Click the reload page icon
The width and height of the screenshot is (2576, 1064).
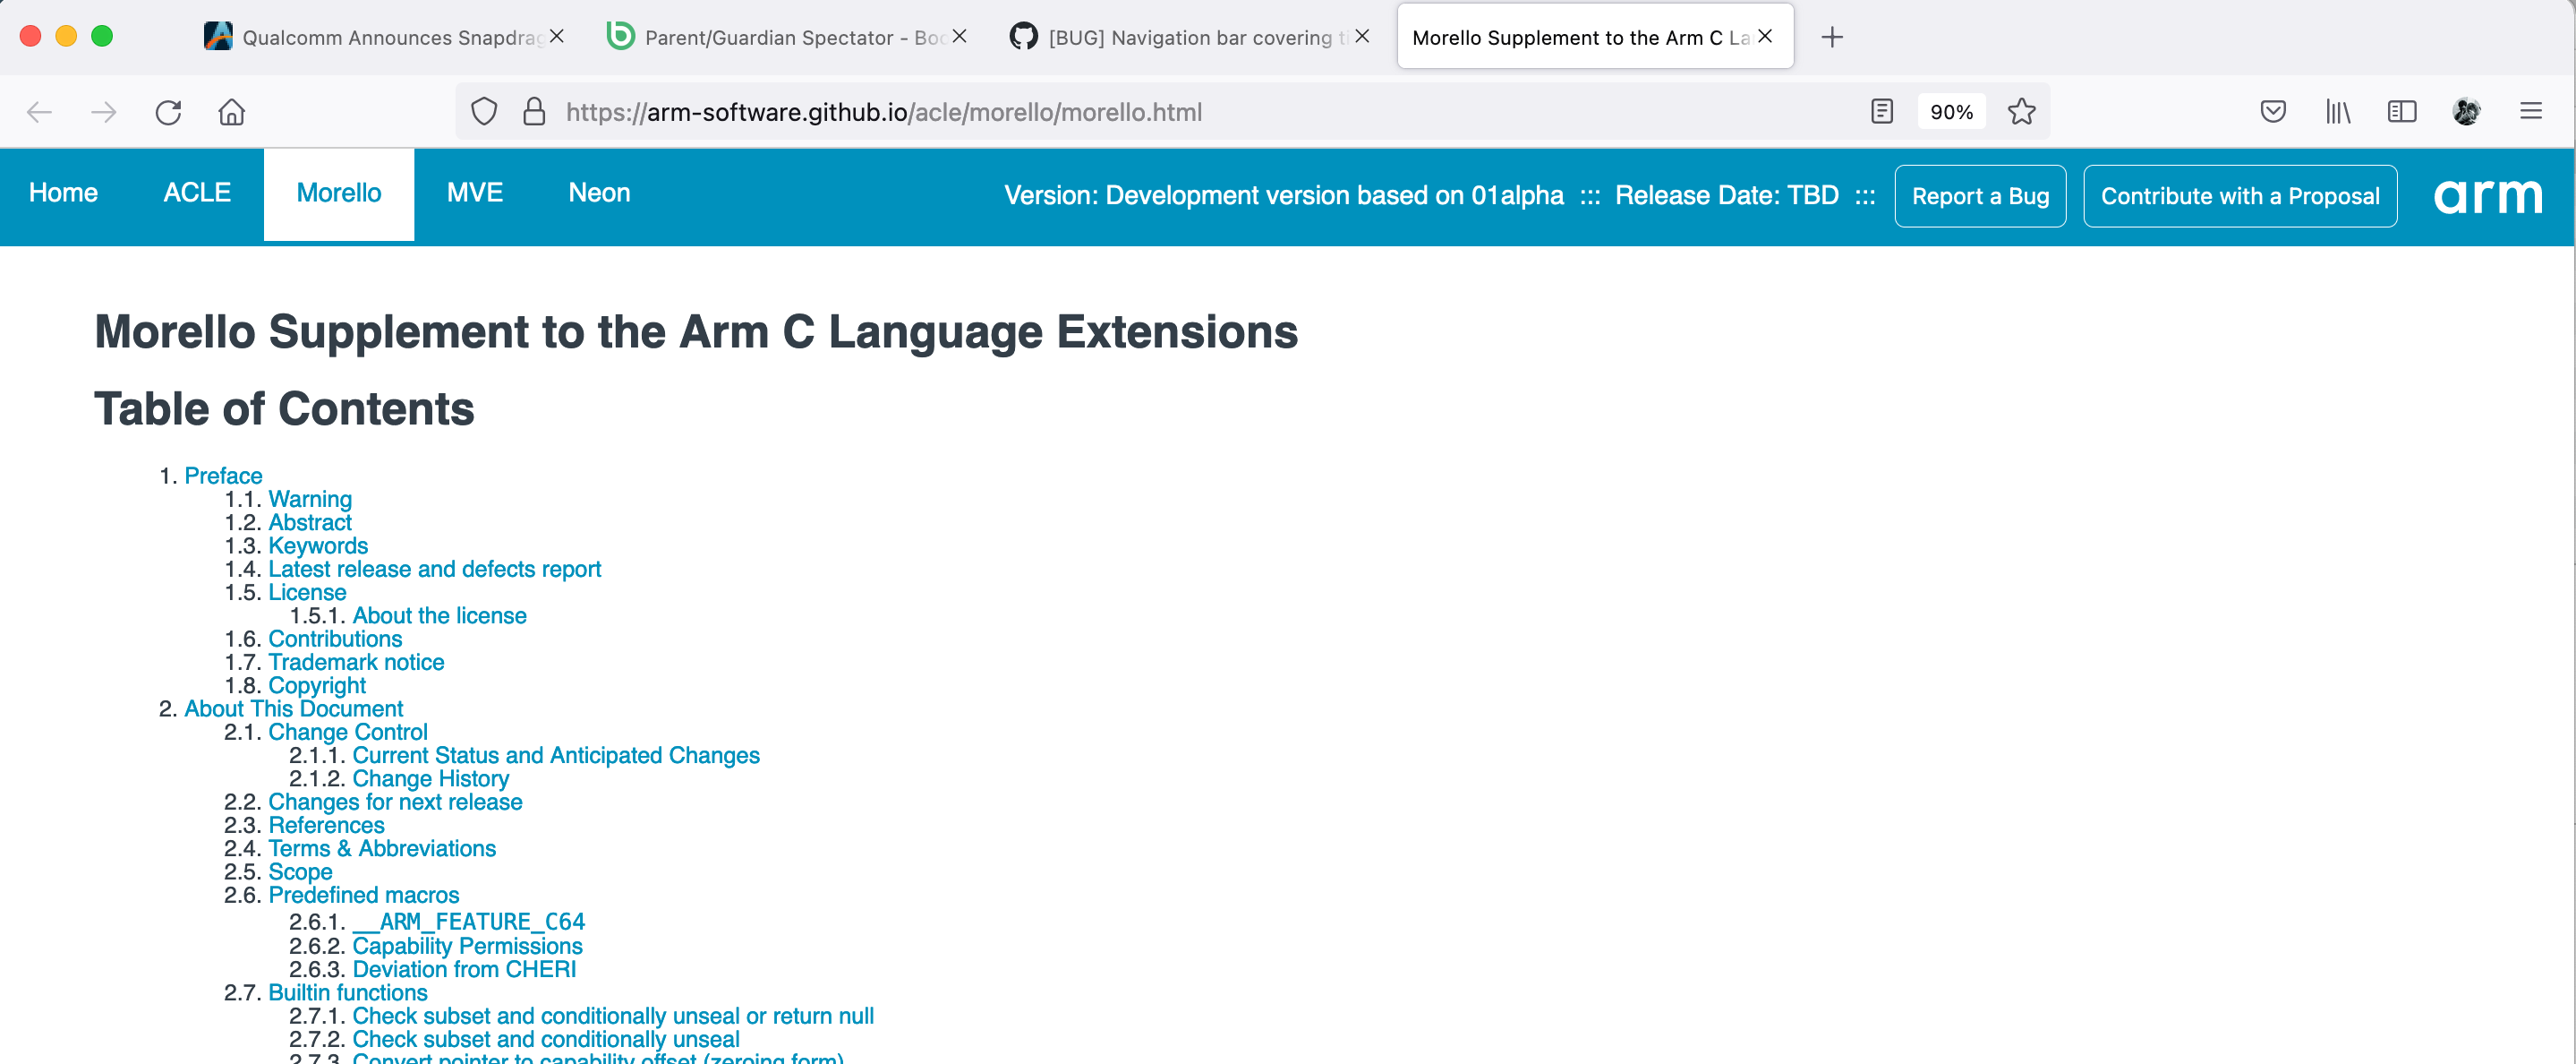pos(168,111)
